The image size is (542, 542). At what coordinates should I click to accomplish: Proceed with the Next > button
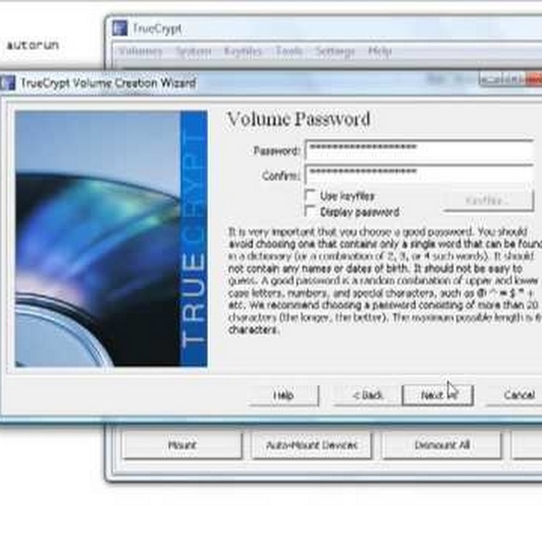click(x=438, y=396)
